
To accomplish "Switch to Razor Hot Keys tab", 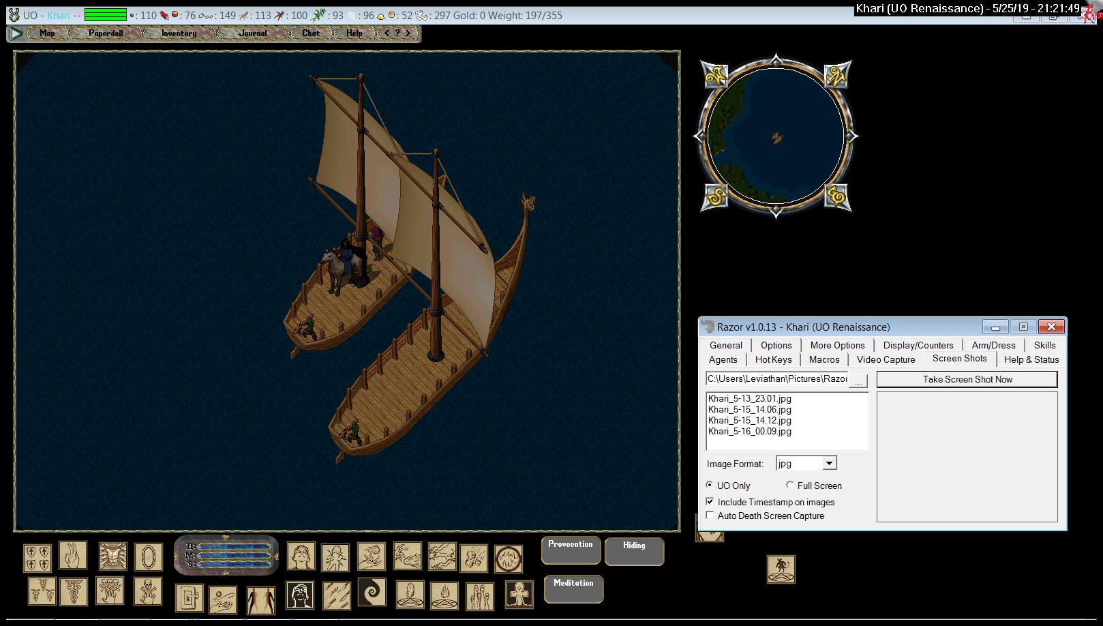I will (774, 359).
